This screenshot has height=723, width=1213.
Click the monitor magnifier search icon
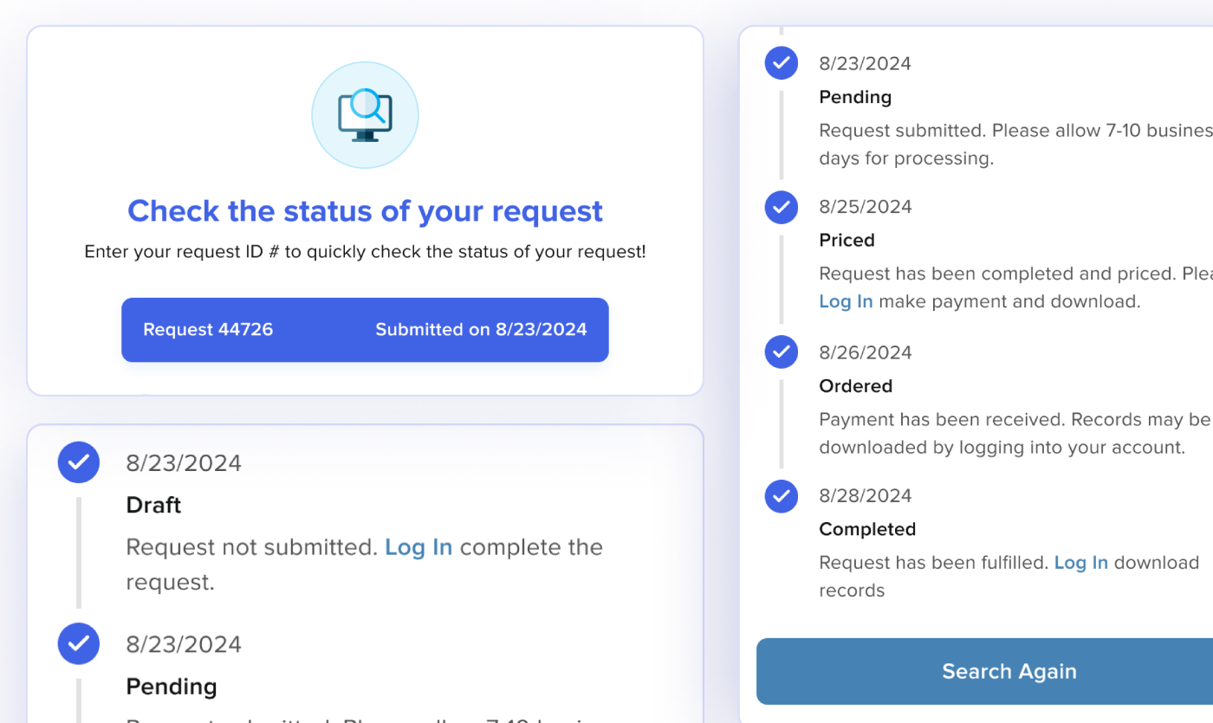pos(365,115)
